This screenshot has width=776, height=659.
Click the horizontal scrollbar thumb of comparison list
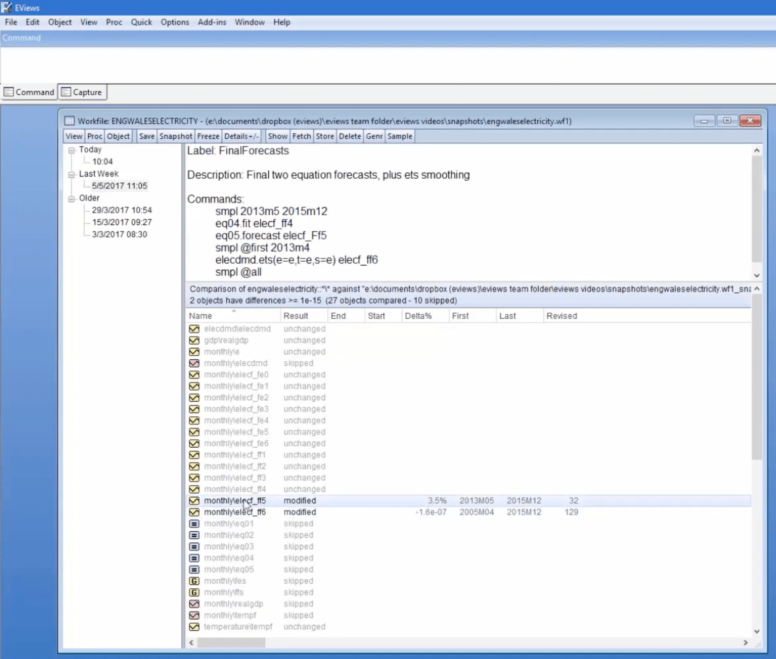231,643
